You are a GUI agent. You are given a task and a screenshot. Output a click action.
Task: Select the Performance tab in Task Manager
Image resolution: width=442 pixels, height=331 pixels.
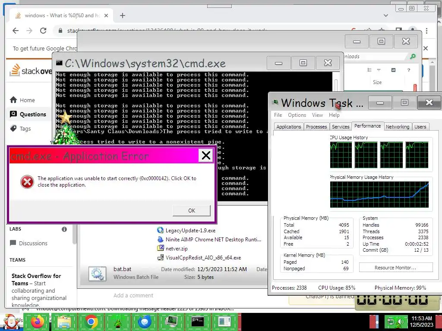click(x=368, y=126)
